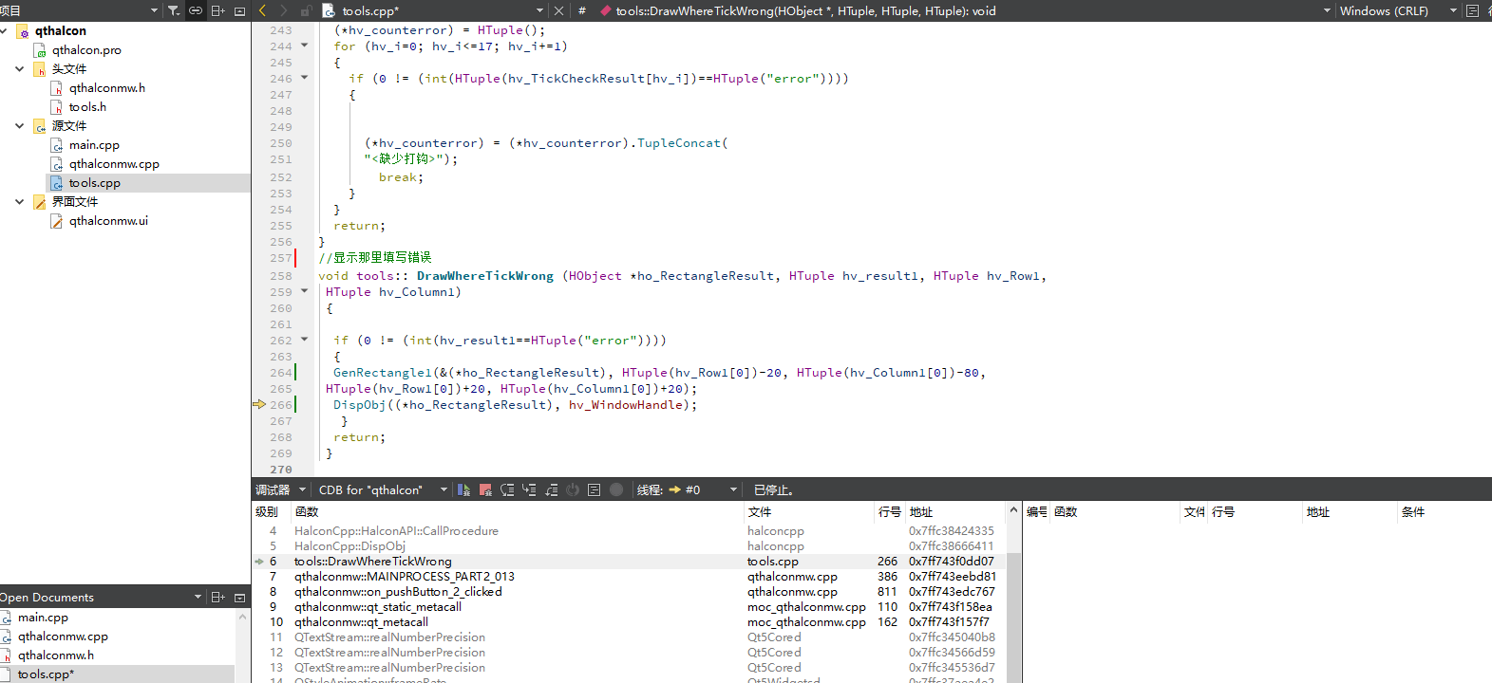Collapse the code fold at line 262
The width and height of the screenshot is (1492, 683).
[x=305, y=340]
